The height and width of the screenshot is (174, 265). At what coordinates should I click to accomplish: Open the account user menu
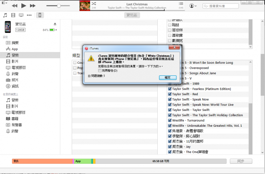(x=193, y=6)
